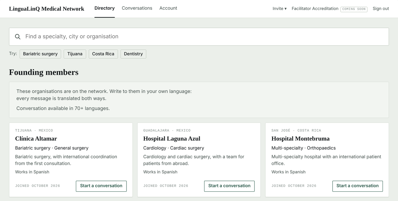Focus the specialty, city or organisation search field
This screenshot has width=398, height=201.
pyautogui.click(x=199, y=37)
